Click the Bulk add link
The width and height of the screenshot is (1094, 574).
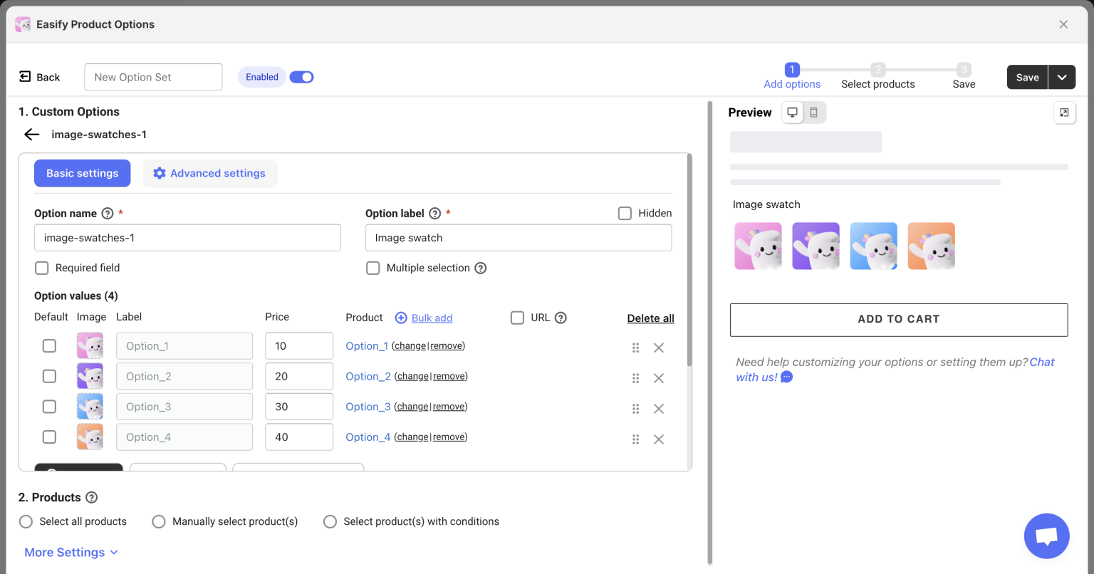432,318
